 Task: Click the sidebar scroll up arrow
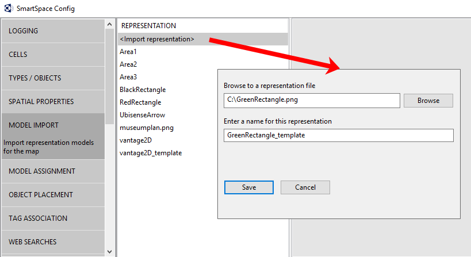coord(109,24)
